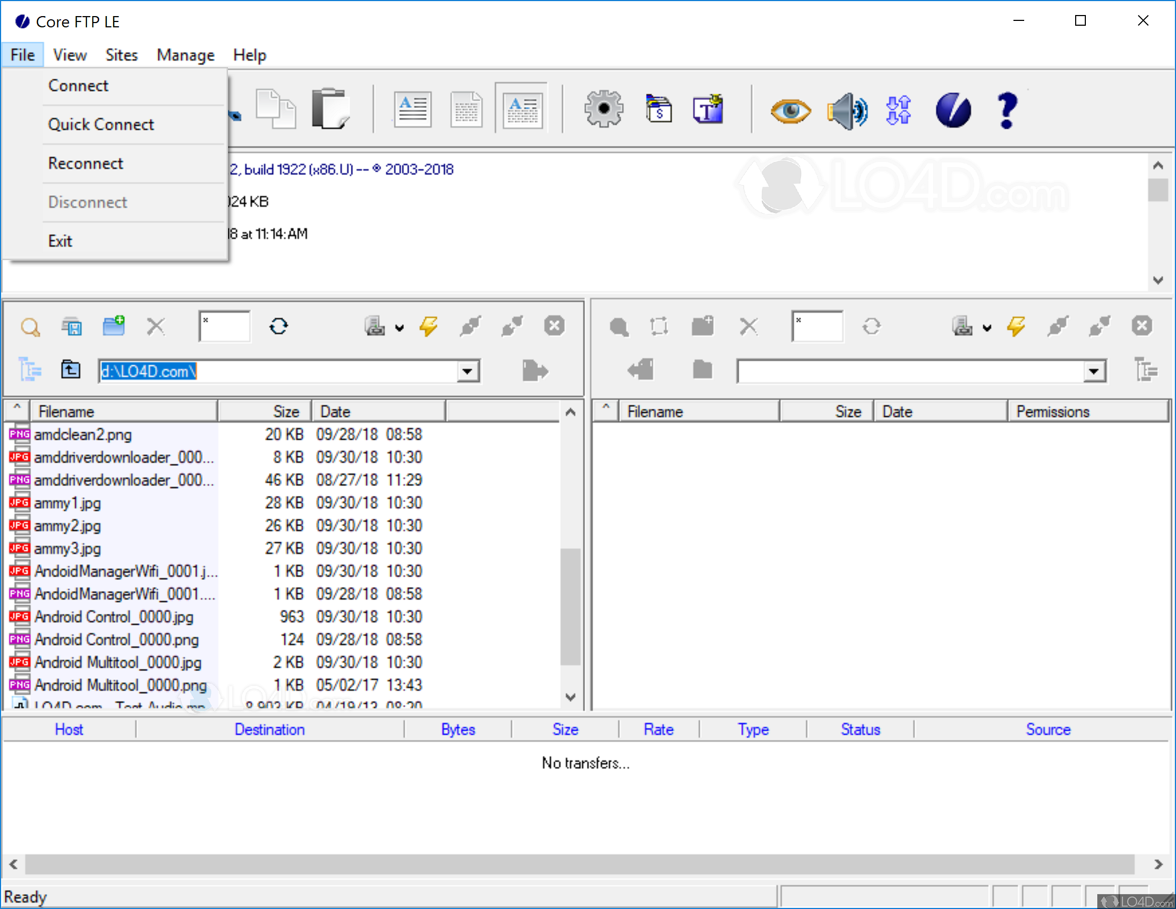Click the remote delete X icon
Screen dimensions: 1176x909
pyautogui.click(x=748, y=326)
